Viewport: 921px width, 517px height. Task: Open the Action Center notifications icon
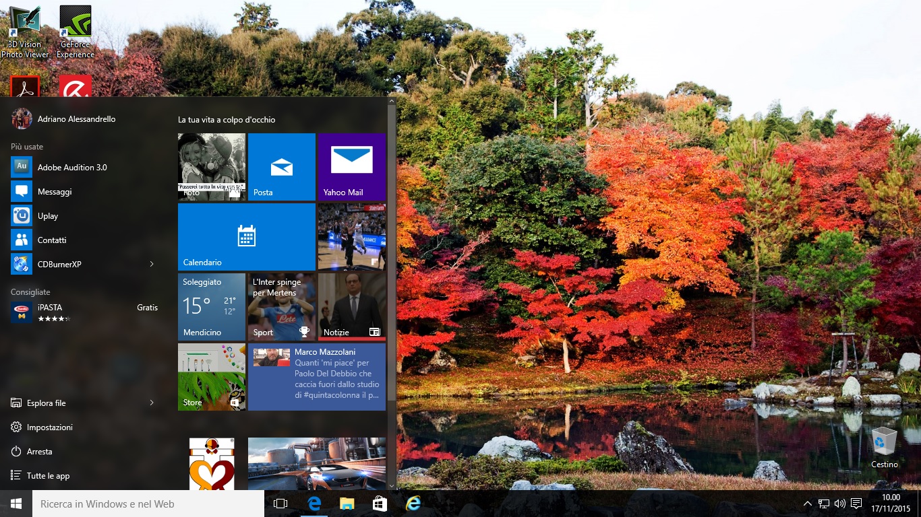pos(856,504)
